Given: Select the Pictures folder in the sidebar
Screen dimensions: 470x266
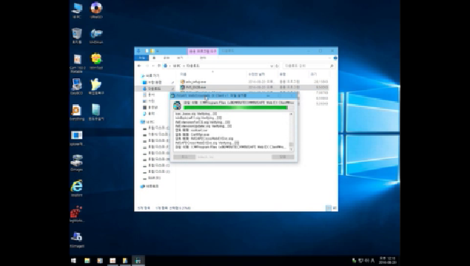Looking at the screenshot, I should [149, 101].
